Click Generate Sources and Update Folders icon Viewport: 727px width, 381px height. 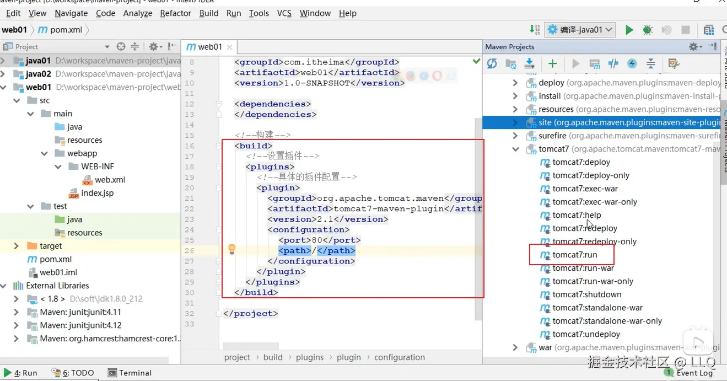pyautogui.click(x=511, y=64)
